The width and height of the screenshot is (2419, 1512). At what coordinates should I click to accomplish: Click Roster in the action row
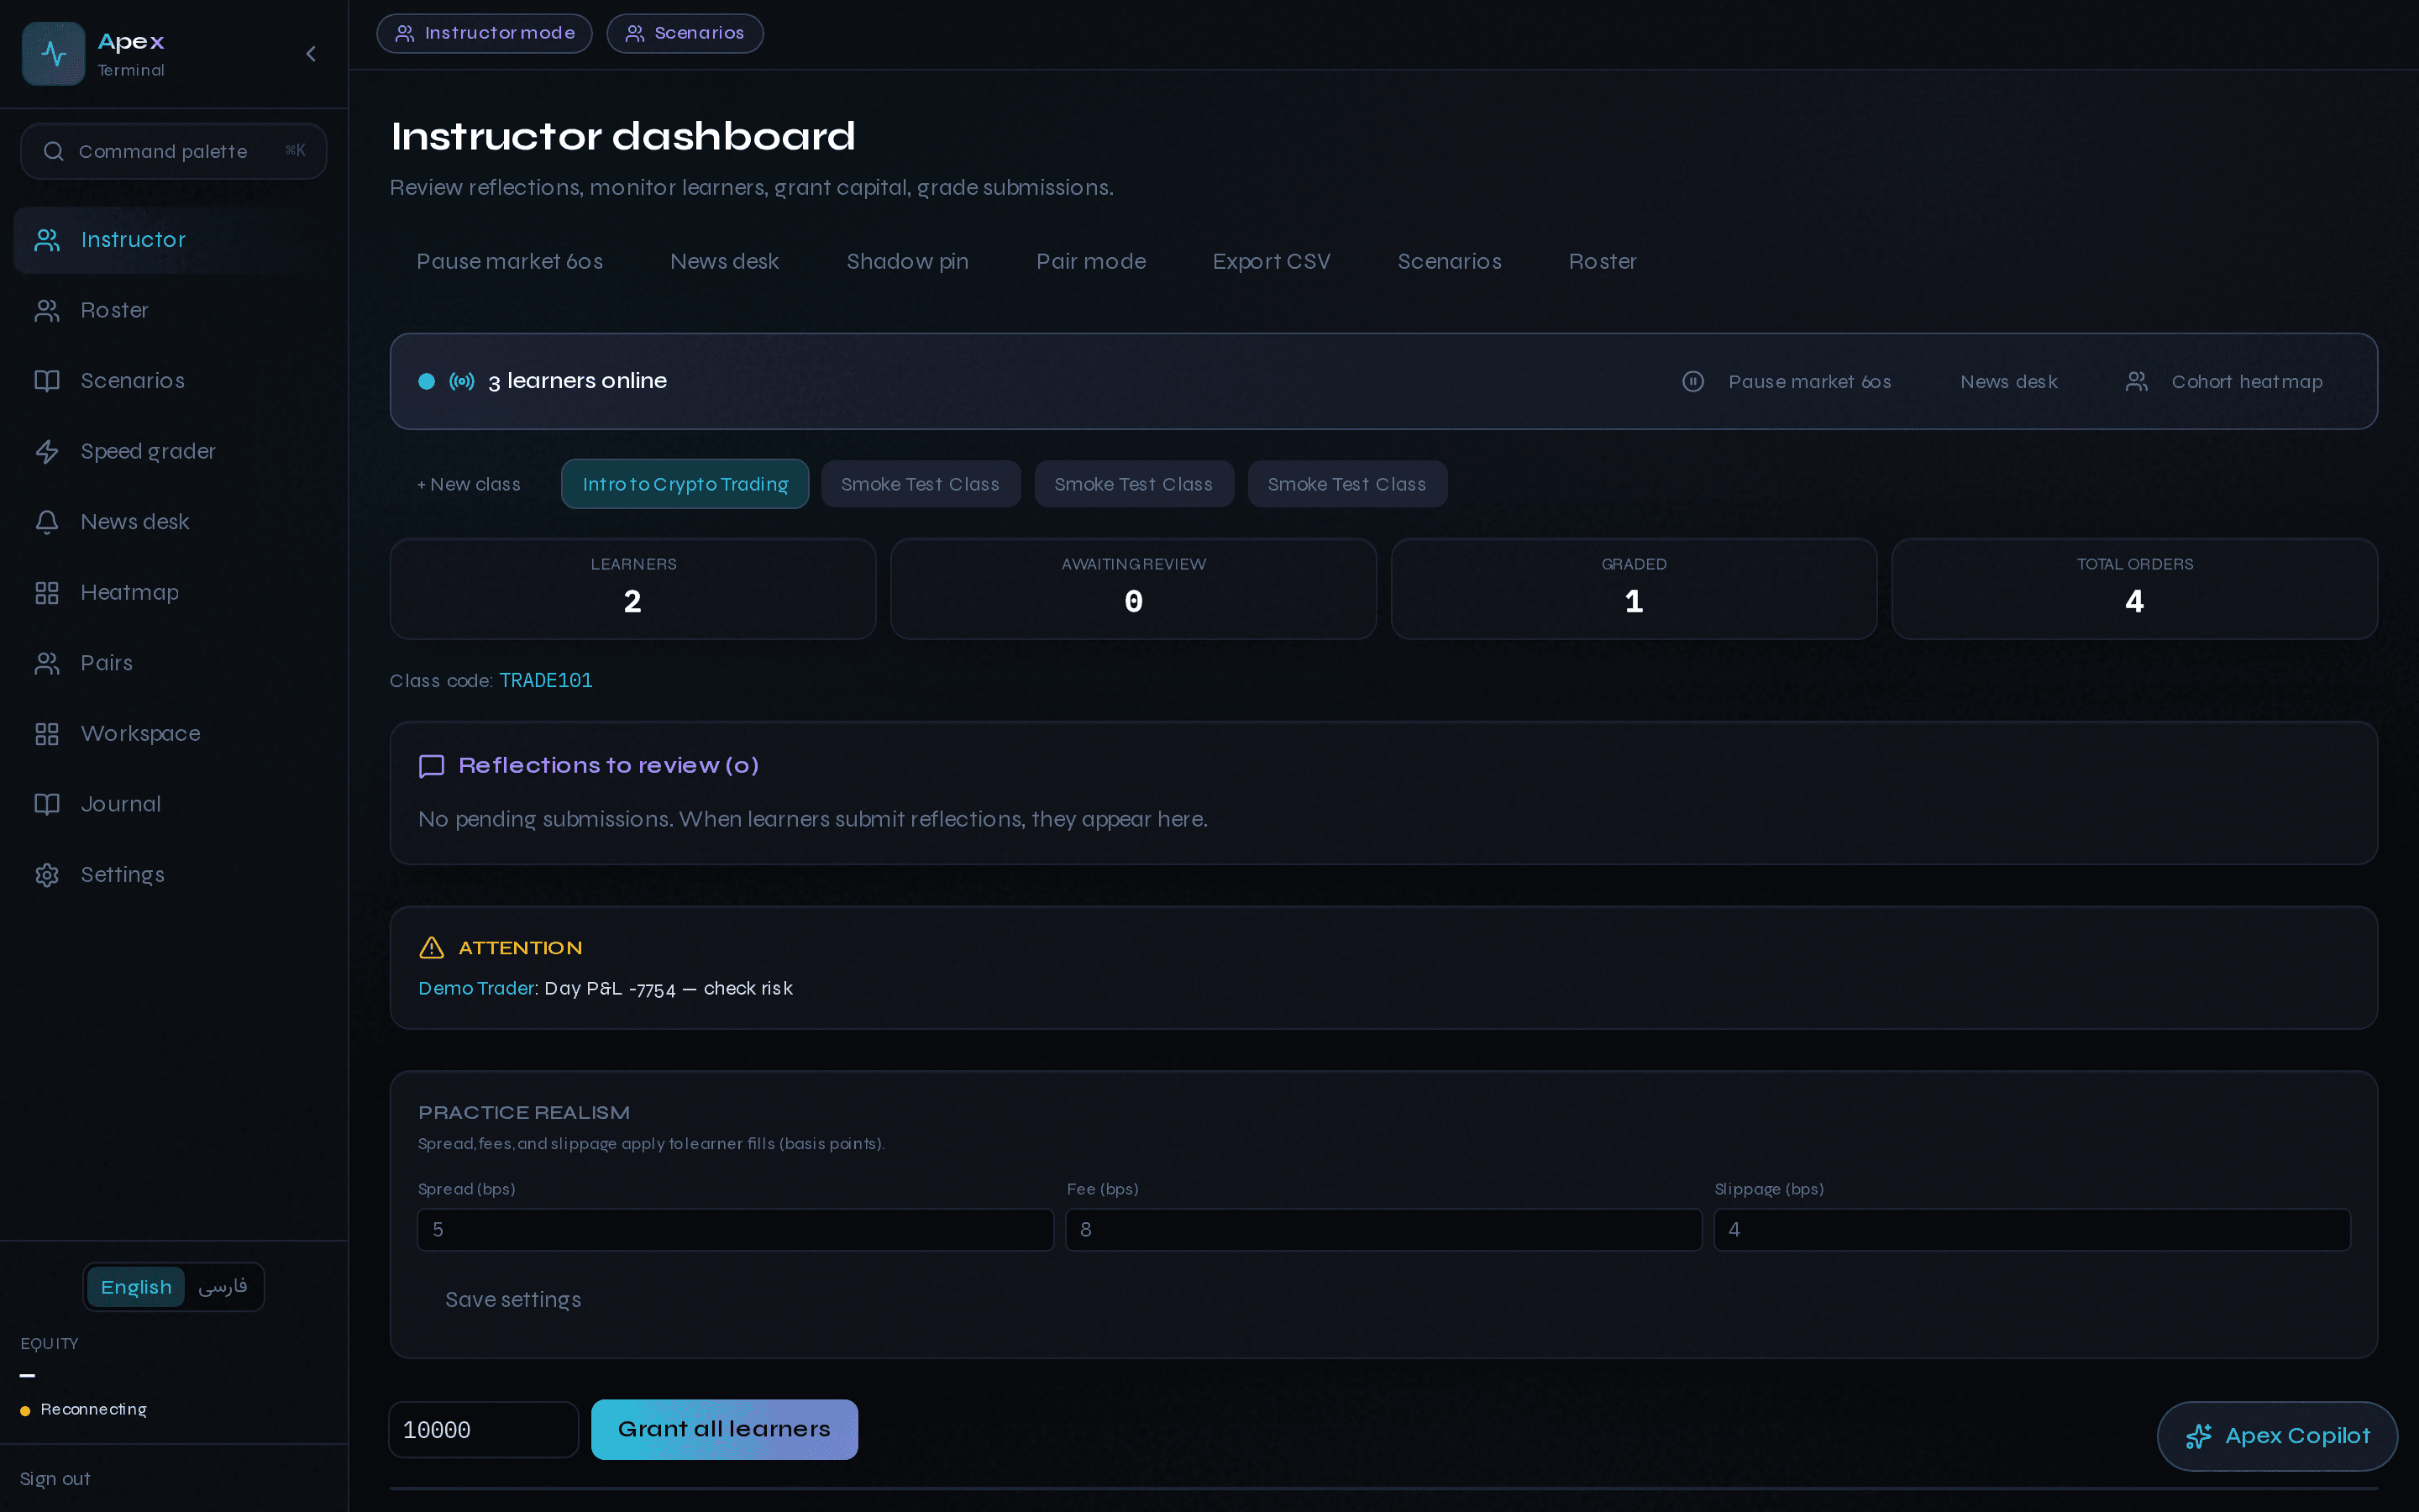pos(1603,261)
